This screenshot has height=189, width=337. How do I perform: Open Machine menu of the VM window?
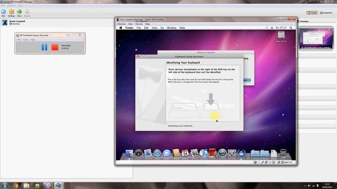122,24
